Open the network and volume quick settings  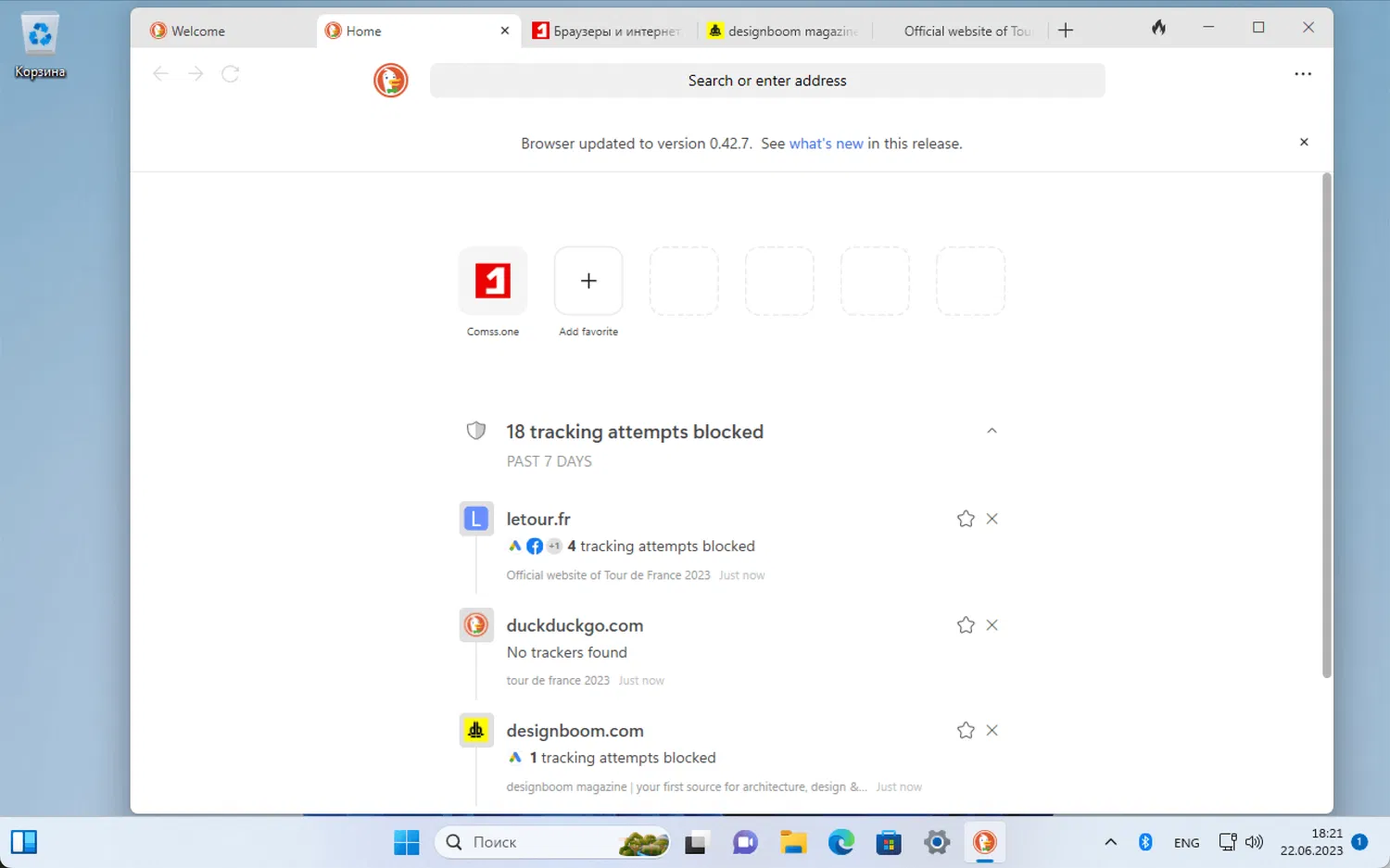1241,842
